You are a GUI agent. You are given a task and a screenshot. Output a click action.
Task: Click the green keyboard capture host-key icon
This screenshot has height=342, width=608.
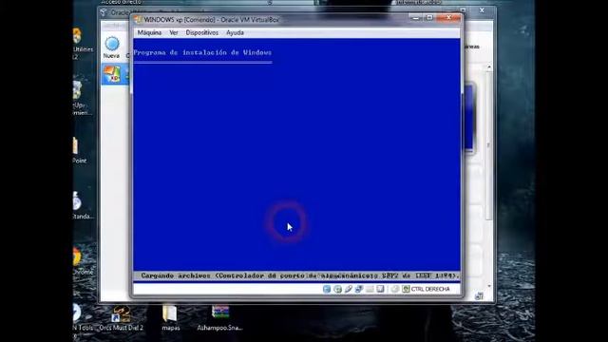point(406,289)
